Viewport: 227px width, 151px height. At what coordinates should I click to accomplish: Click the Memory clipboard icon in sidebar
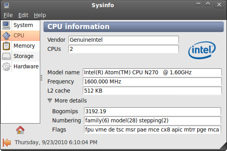coord(6,46)
